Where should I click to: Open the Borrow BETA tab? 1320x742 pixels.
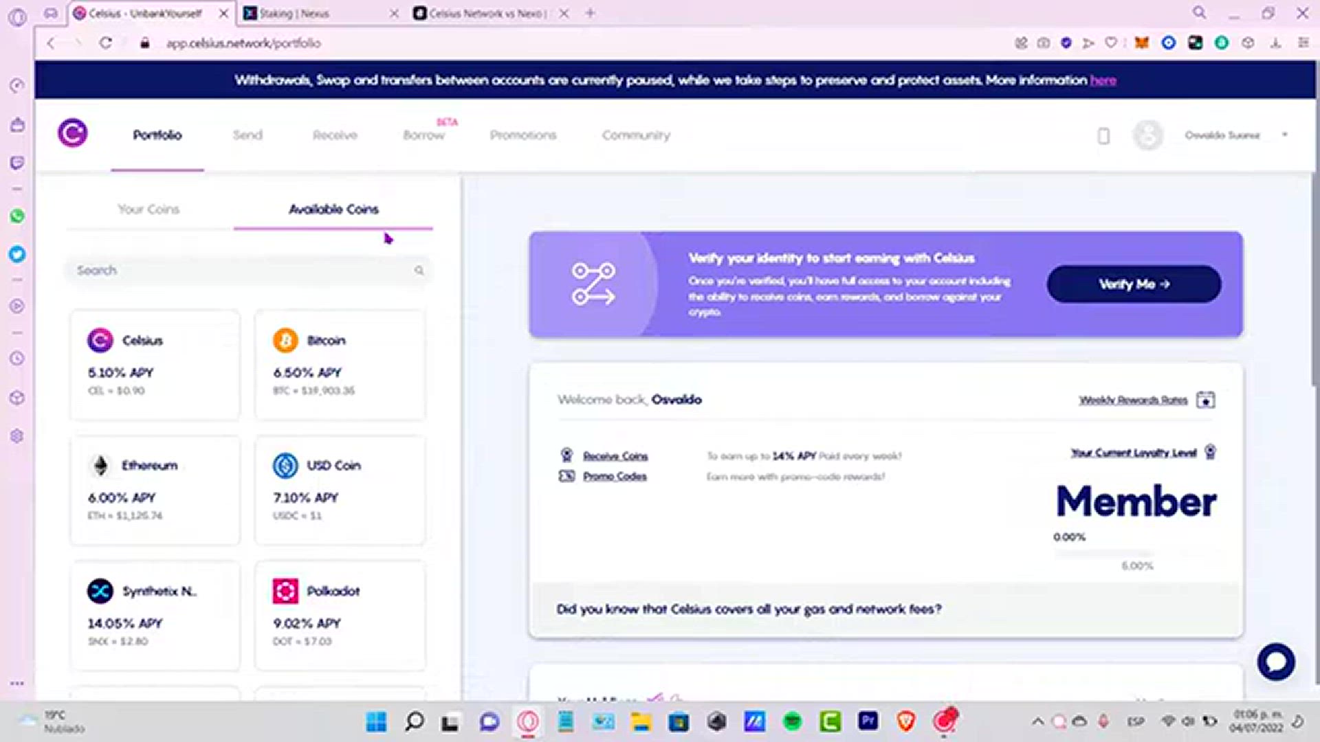tap(424, 135)
